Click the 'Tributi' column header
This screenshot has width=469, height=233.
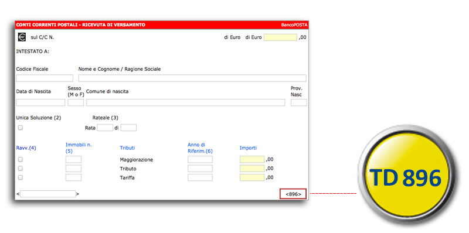tap(127, 148)
